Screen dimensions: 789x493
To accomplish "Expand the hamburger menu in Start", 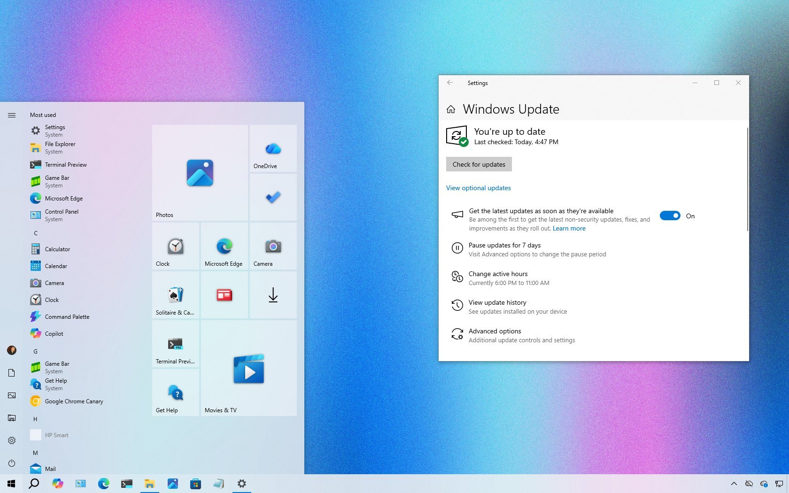I will click(12, 115).
